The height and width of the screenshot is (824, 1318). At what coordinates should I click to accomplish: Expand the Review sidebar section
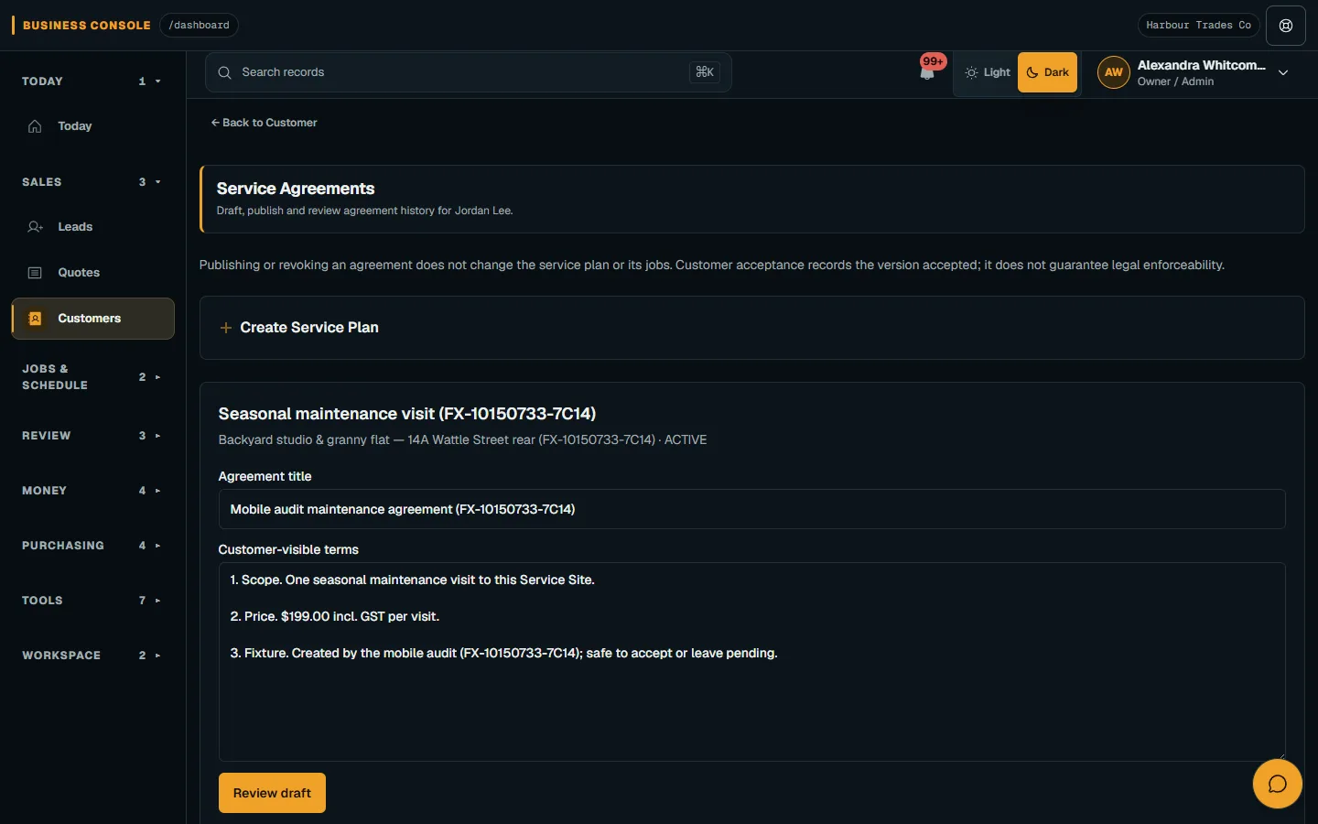point(92,436)
